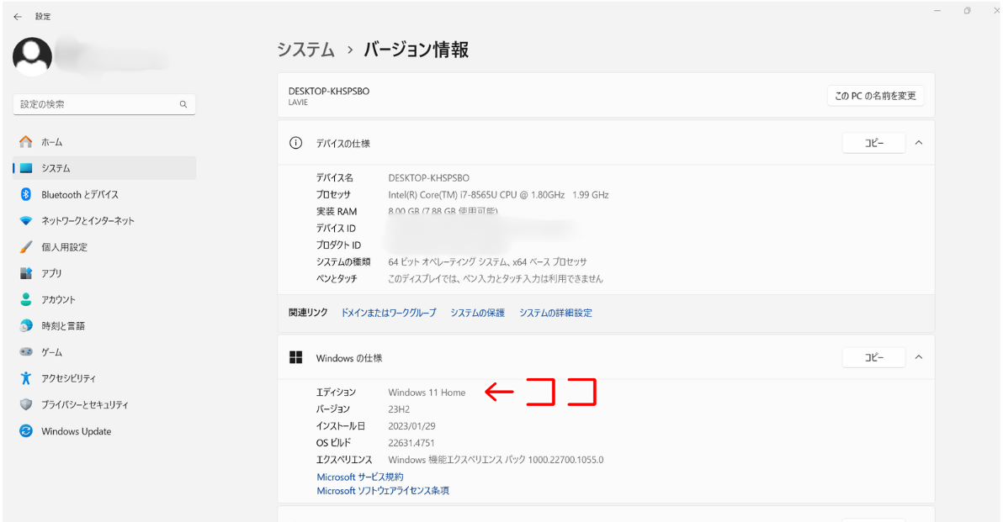Open ゲーム settings page
1003x522 pixels.
104,351
